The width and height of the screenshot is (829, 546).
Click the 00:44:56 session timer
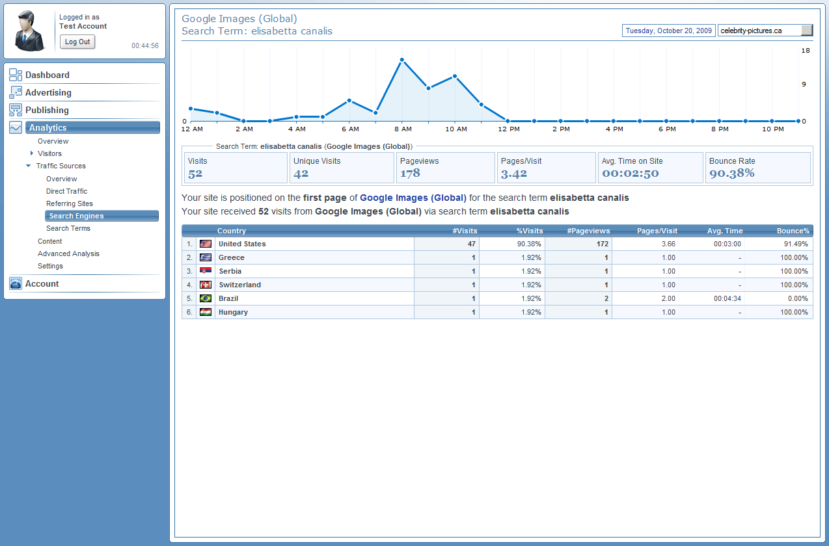145,45
